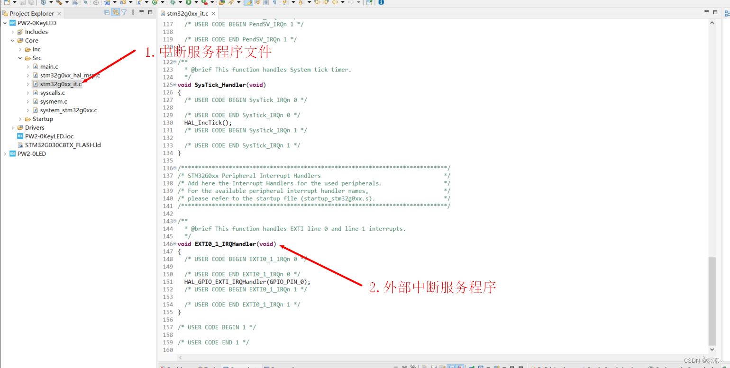Click the EXTI0_1_IRQHandler function name
730x368 pixels.
click(x=225, y=244)
